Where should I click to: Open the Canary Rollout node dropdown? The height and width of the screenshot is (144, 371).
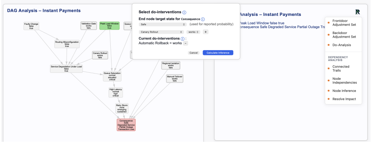coord(161,32)
